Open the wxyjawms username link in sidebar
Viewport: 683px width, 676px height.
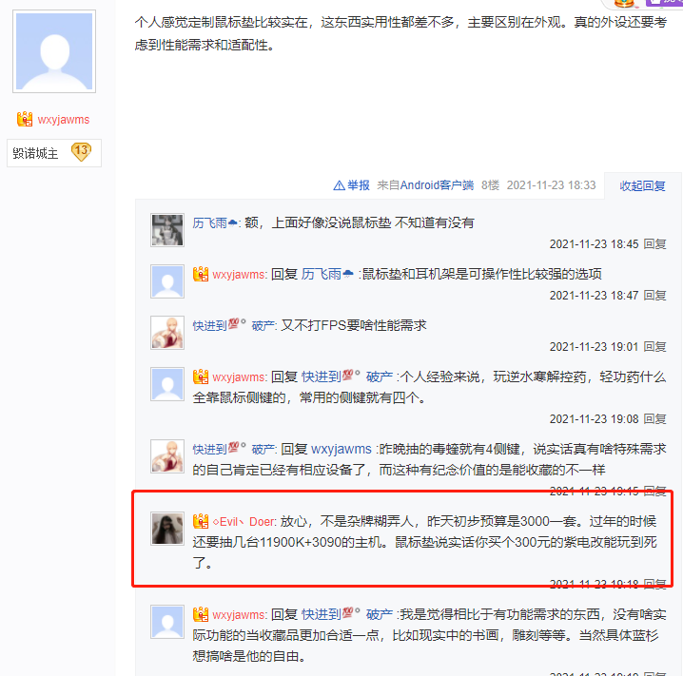(64, 119)
